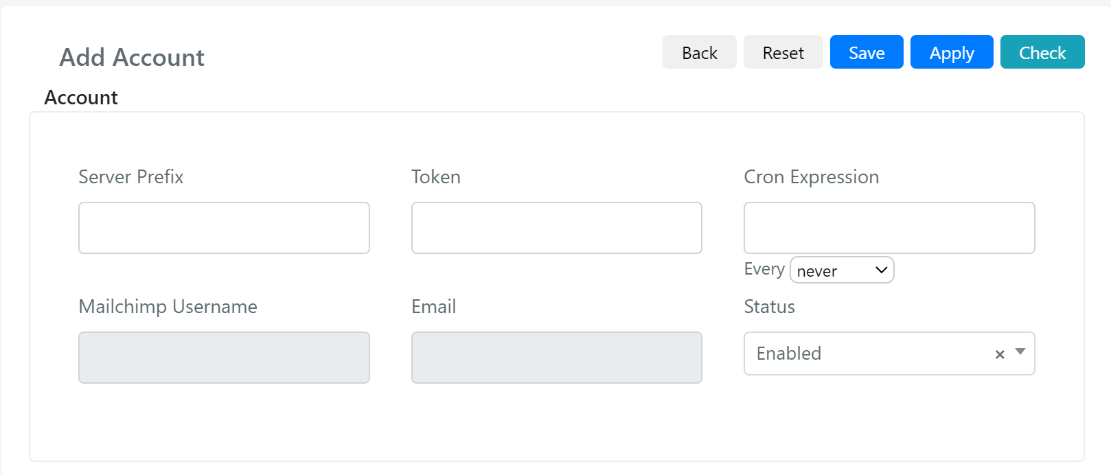Click the Status label text
The image size is (1111, 475).
tap(770, 307)
